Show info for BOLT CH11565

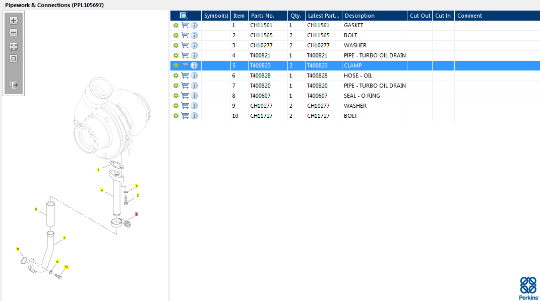(x=194, y=35)
